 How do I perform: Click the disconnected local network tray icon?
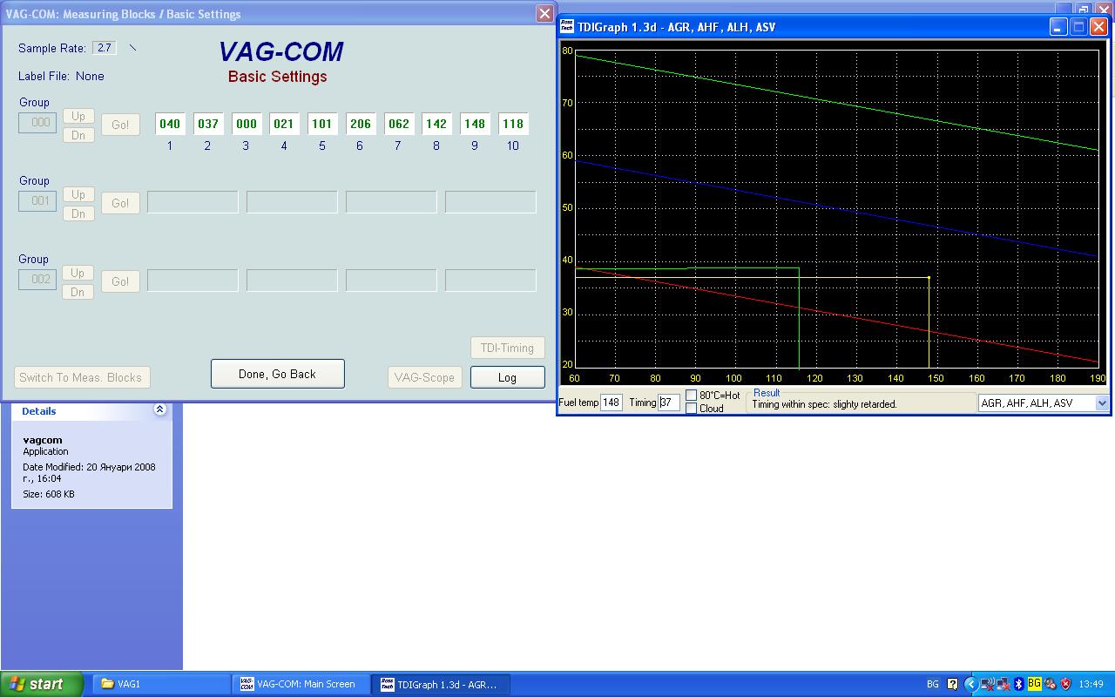tap(1003, 684)
